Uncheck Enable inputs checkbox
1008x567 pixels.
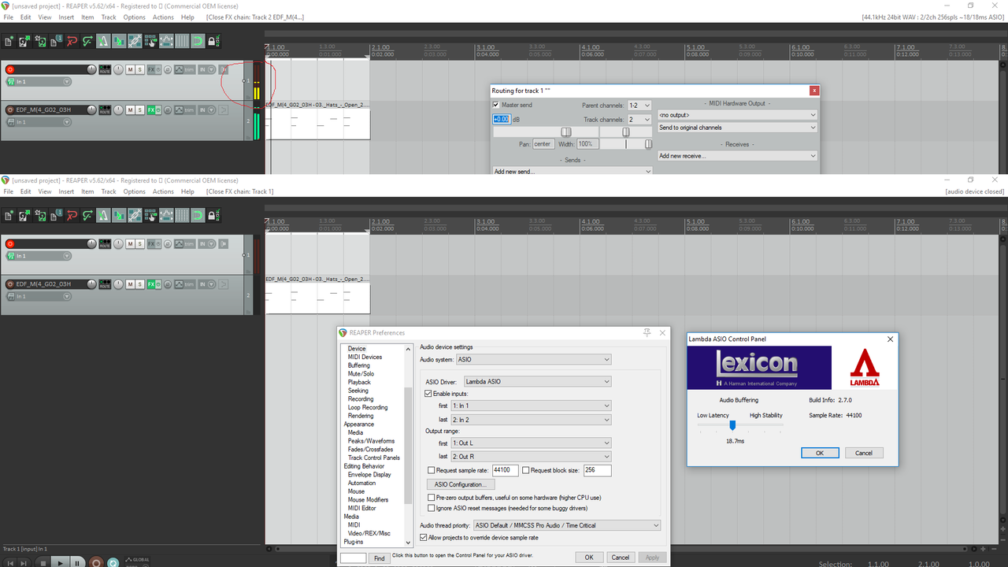point(428,393)
